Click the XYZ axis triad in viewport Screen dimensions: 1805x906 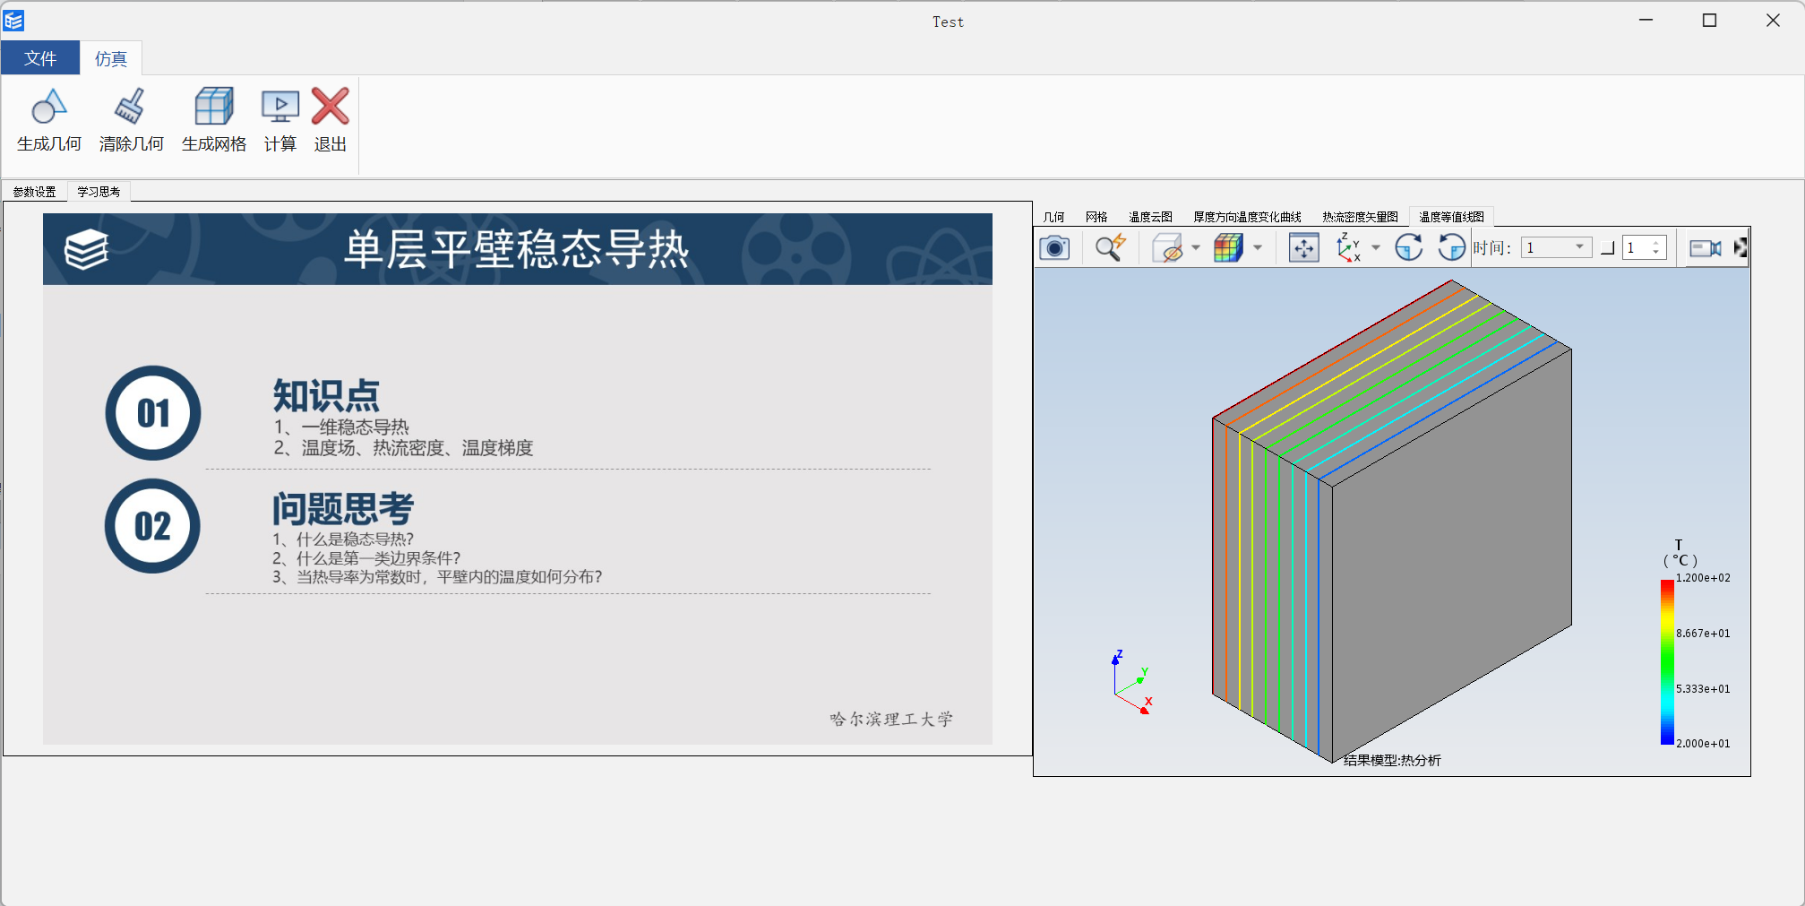1131,683
